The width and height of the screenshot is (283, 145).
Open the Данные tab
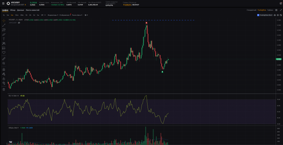coord(21,10)
